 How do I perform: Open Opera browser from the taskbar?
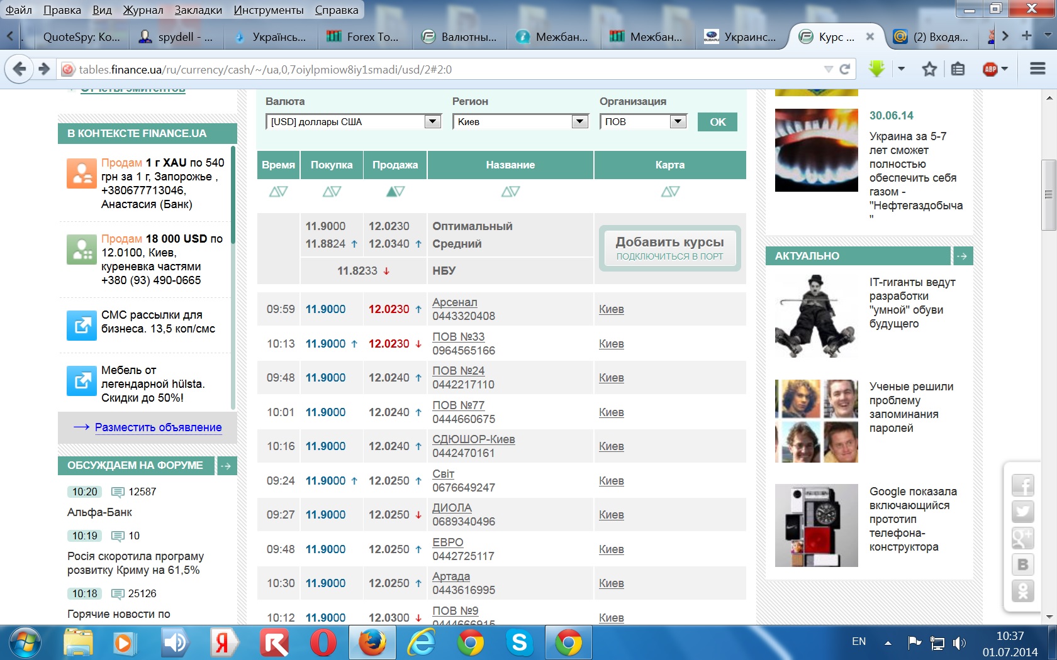pos(323,642)
